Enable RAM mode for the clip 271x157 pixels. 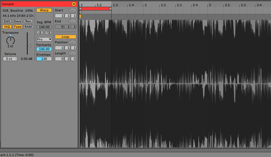pyautogui.click(x=28, y=27)
